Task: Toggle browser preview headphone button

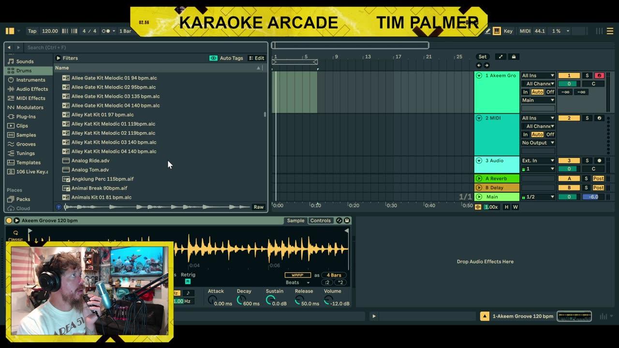Action: (x=59, y=207)
